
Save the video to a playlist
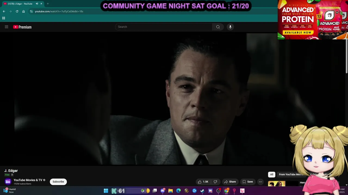[x=248, y=182]
